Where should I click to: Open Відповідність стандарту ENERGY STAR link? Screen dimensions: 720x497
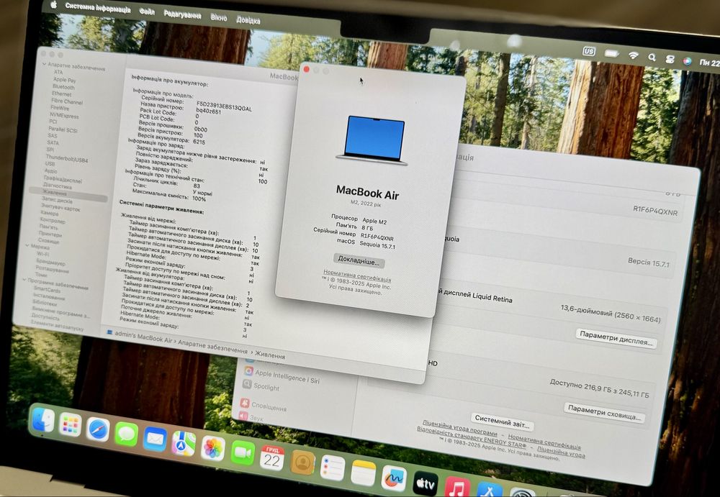pos(471,437)
